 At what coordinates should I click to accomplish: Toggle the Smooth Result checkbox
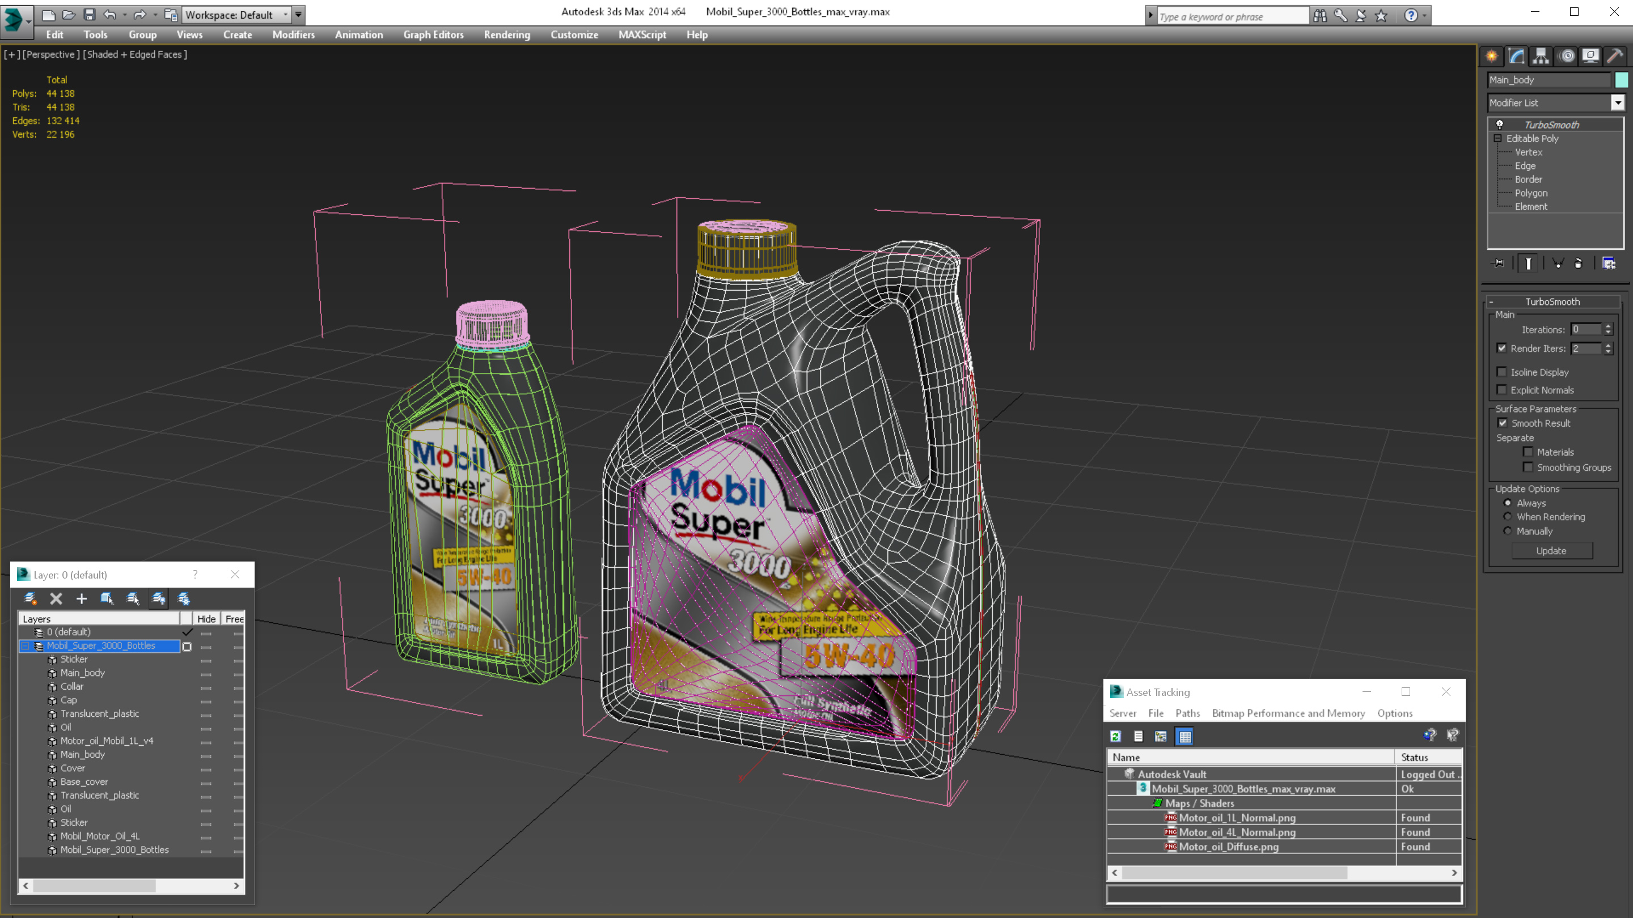[1503, 423]
